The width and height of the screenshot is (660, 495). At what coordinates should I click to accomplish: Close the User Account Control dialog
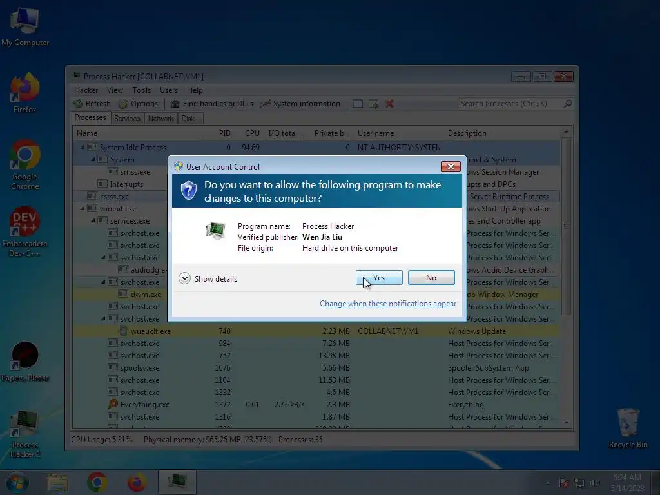(x=451, y=167)
